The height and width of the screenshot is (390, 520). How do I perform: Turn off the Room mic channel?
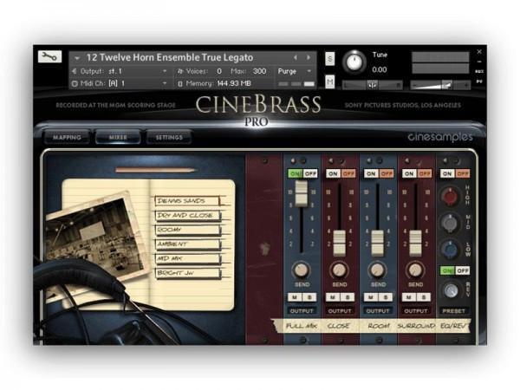(387, 173)
